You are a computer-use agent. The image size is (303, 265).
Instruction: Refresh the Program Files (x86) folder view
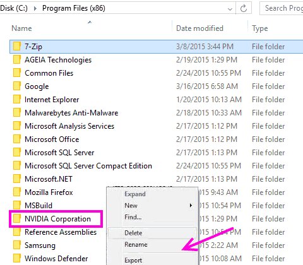pyautogui.click(x=244, y=8)
